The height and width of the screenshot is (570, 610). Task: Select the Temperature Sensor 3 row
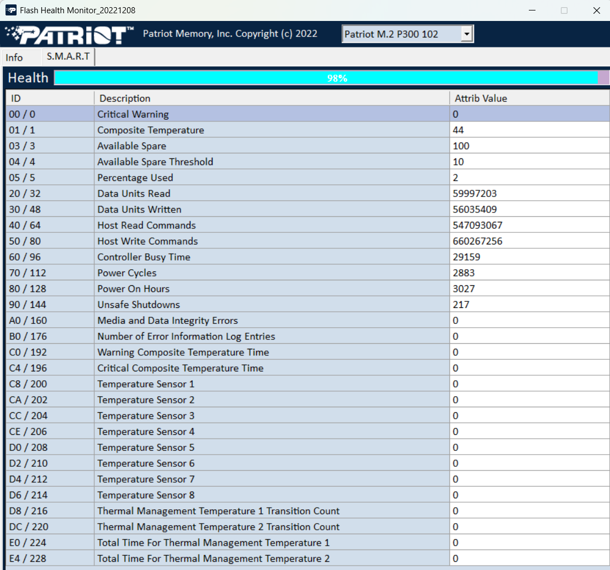(307, 415)
